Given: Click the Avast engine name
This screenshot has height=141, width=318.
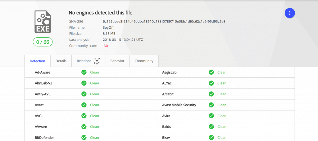Looking at the screenshot, I should (39, 105).
